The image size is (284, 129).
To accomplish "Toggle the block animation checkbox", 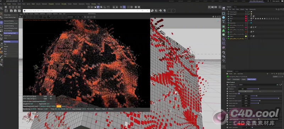I will click(239, 94).
